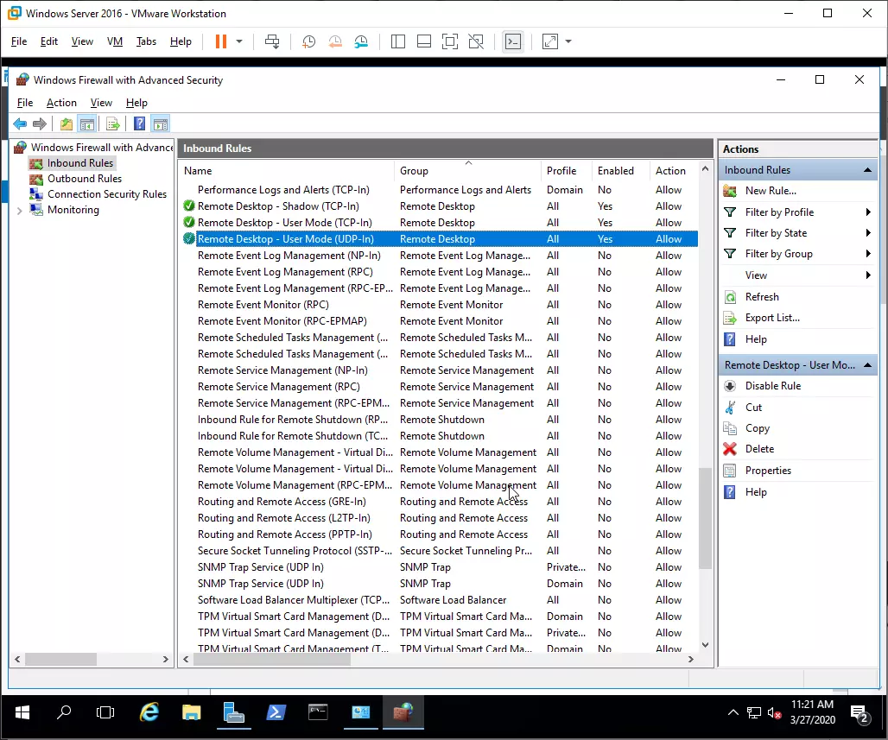Click Delete with the red X icon
Viewport: 888px width, 740px height.
759,449
